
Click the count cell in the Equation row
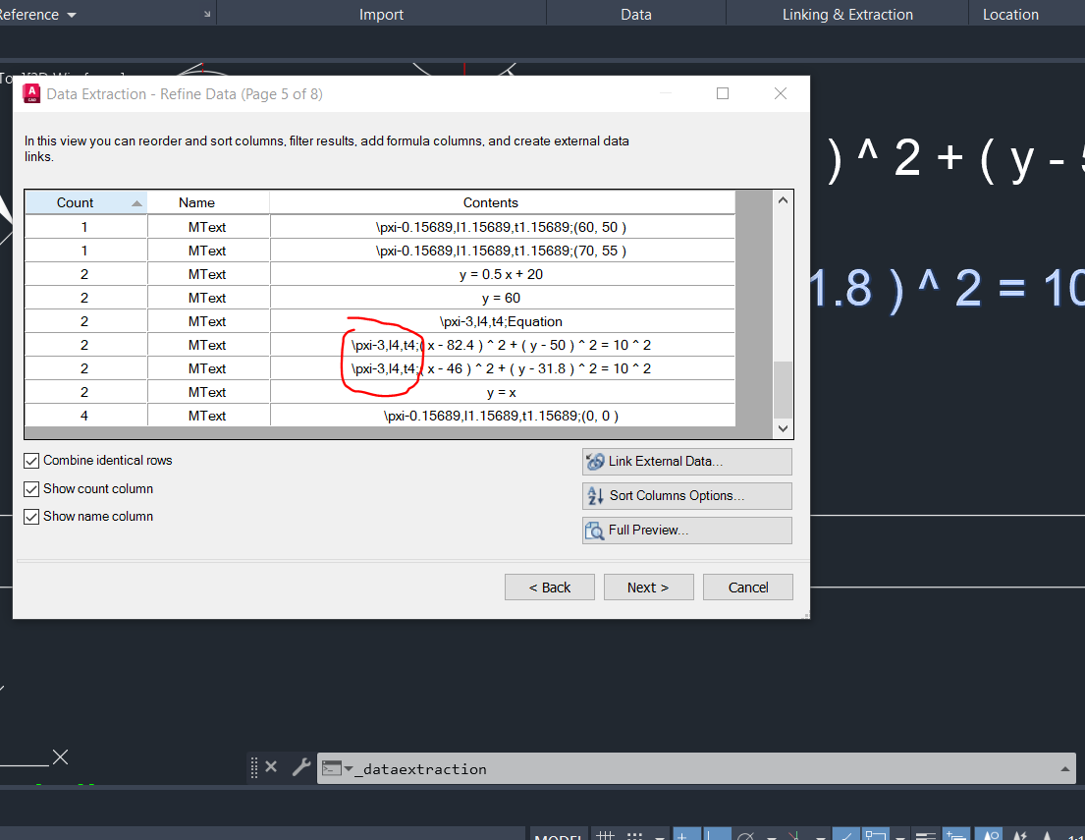pyautogui.click(x=85, y=321)
